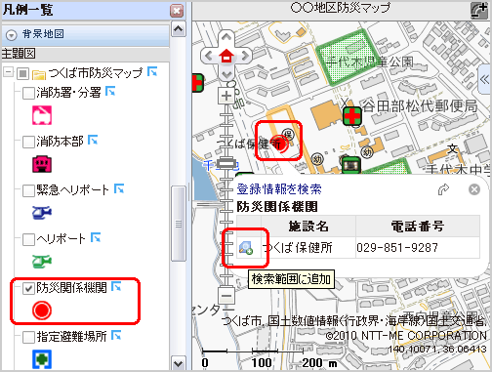The width and height of the screenshot is (492, 372).
Task: Click the green cross marker near 谷田部松代郵便局
Action: (x=352, y=116)
